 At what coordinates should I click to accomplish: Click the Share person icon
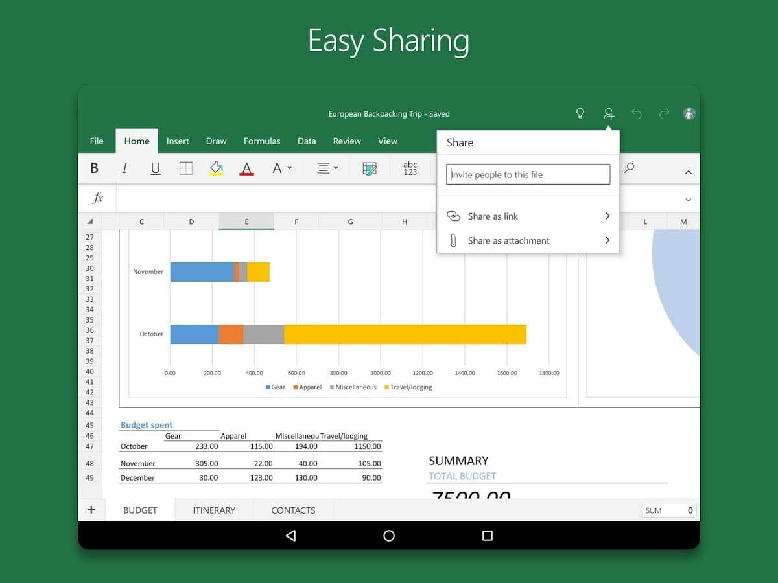click(608, 114)
